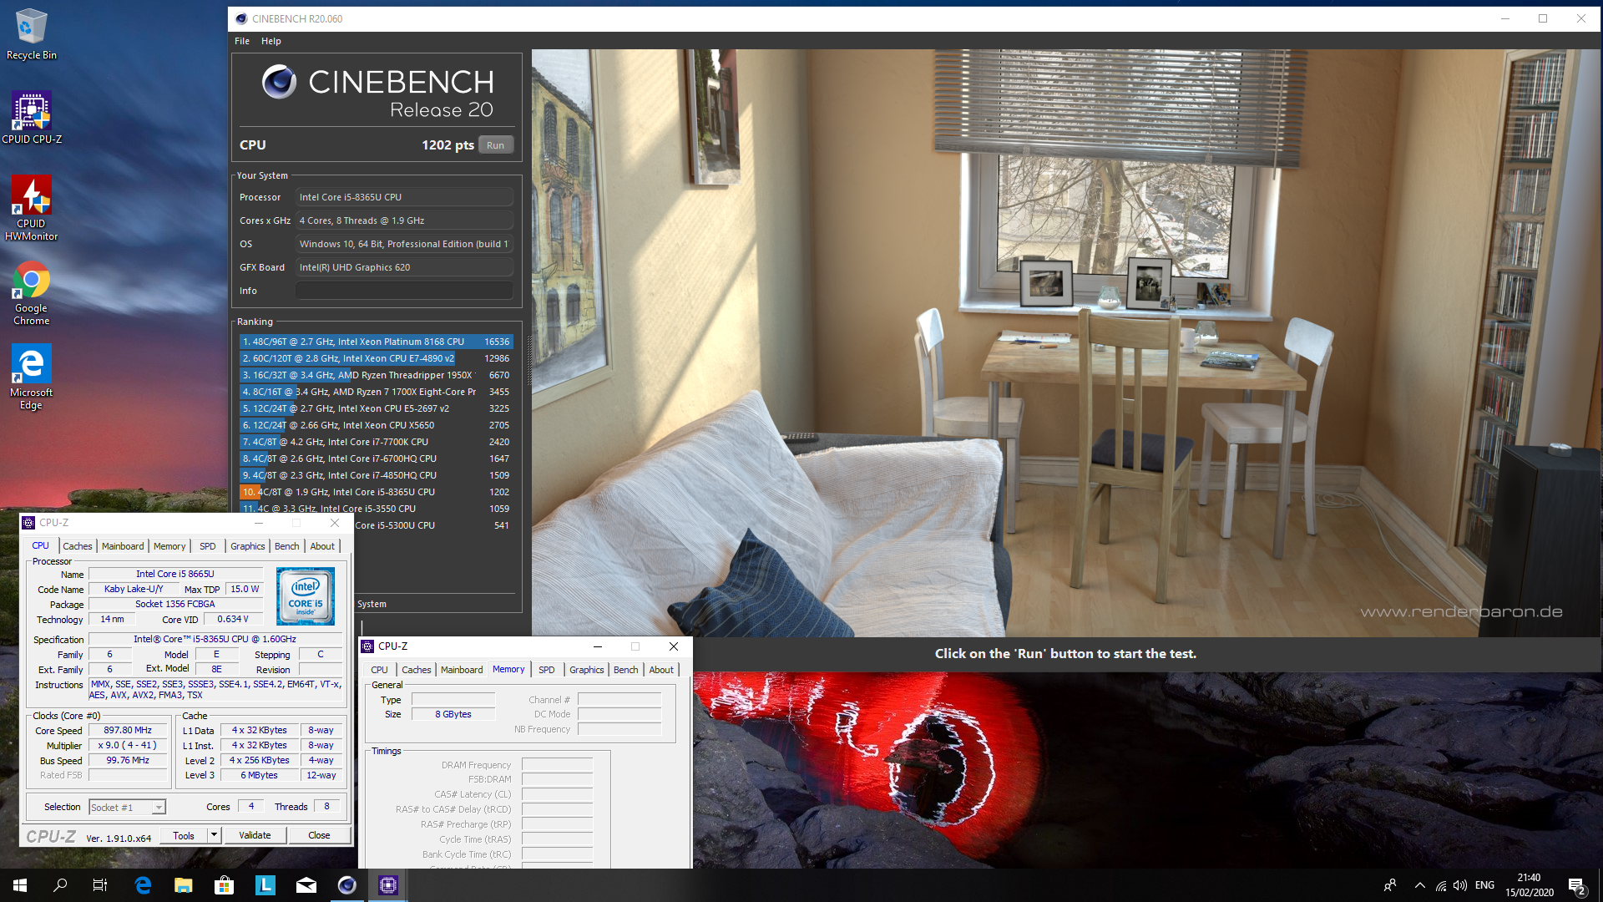Open the clock and date in taskbar
The height and width of the screenshot is (902, 1603).
(x=1530, y=885)
